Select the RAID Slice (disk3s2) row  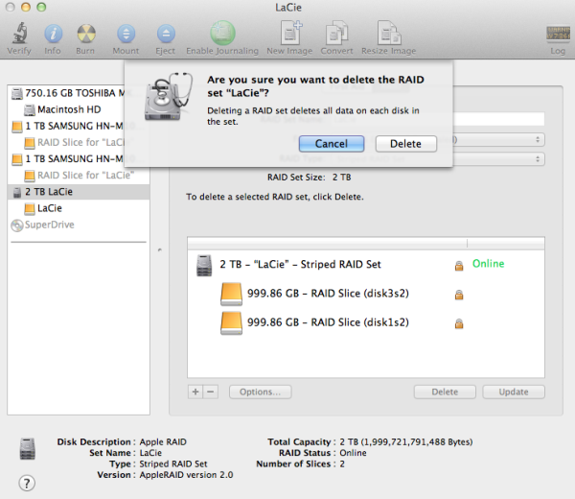tap(366, 294)
